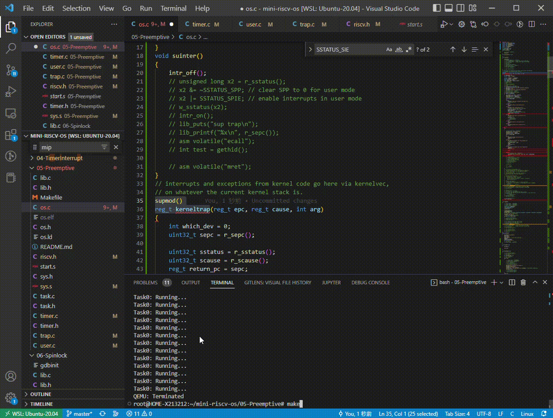Open the Search view in activity bar
This screenshot has width=553, height=418.
pos(11,48)
